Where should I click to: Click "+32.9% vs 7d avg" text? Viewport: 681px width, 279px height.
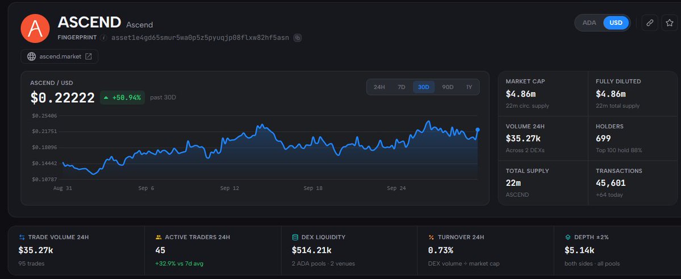tap(179, 263)
